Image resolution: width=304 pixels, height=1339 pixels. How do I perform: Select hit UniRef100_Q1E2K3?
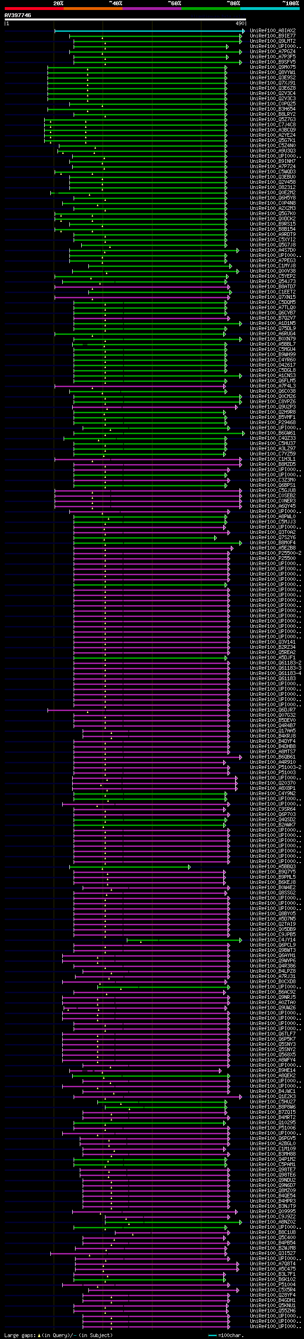[x=273, y=1096]
